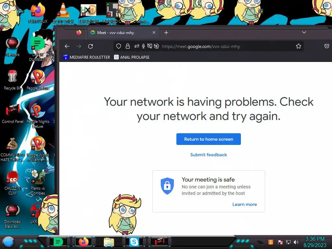
Task: Click the Start orb button
Action: (8, 242)
